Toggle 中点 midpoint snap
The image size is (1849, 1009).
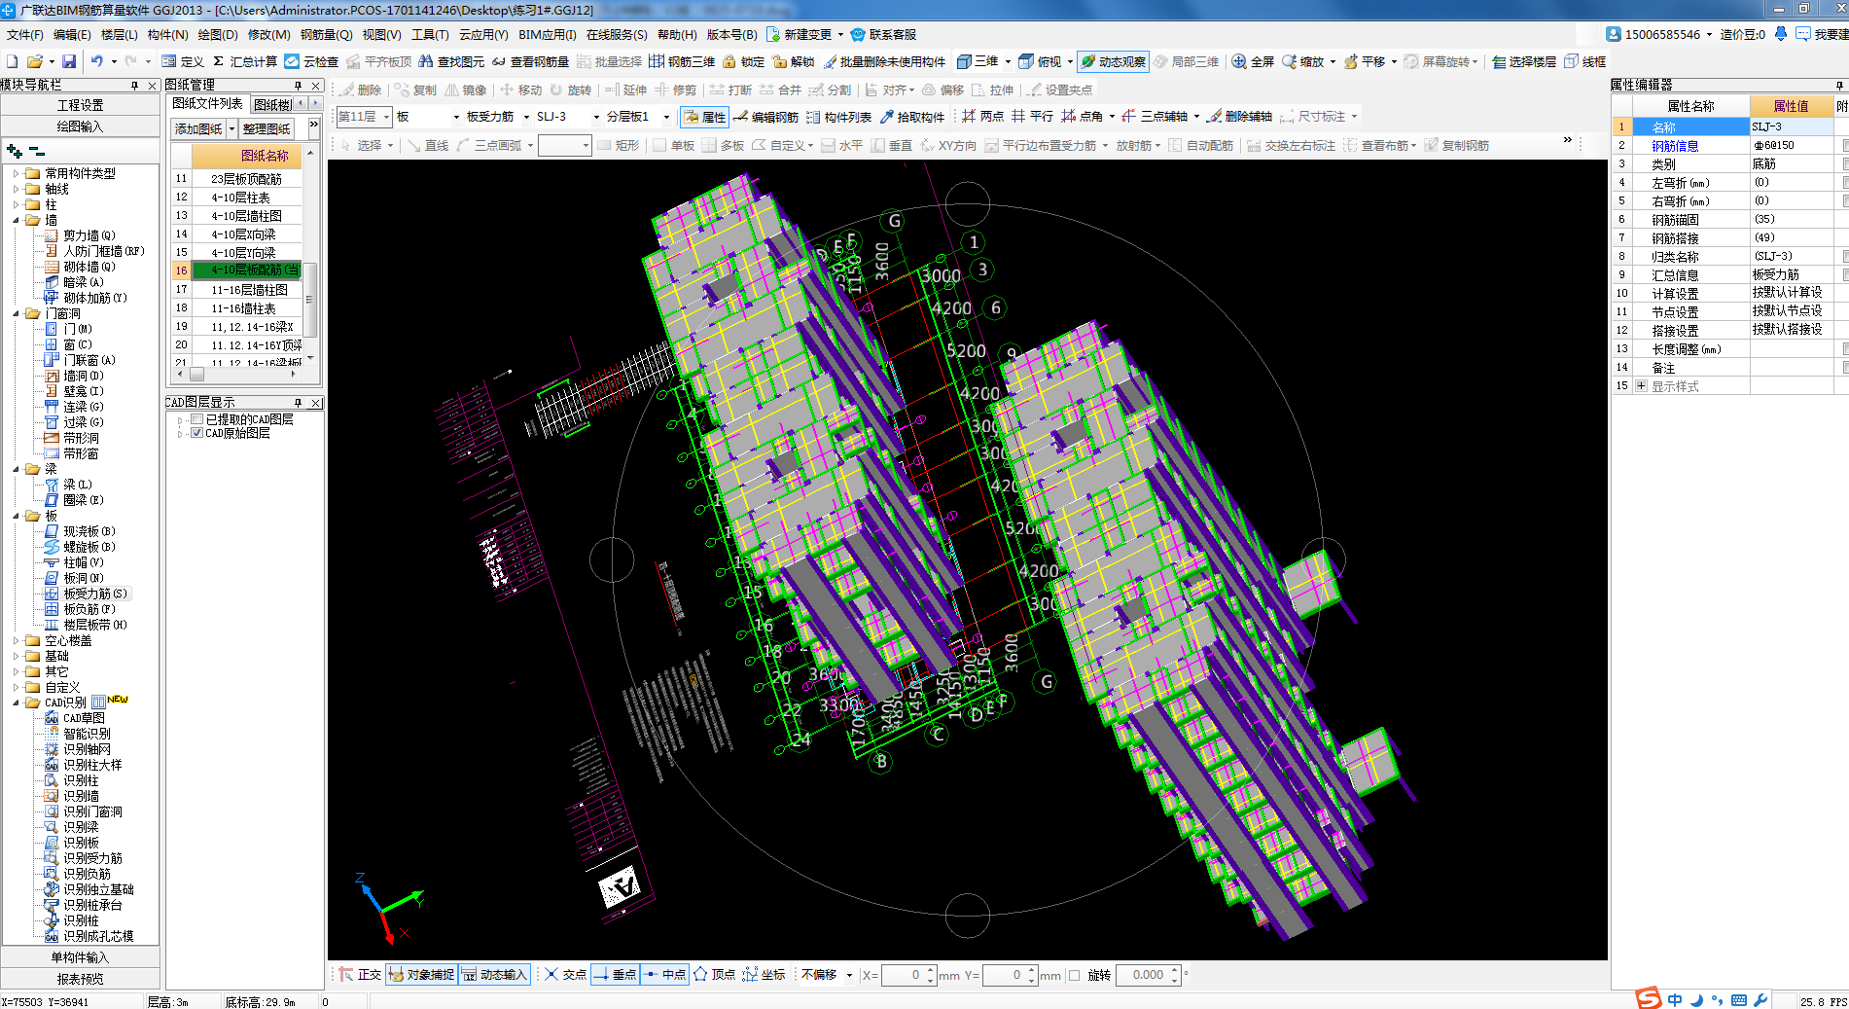[664, 974]
